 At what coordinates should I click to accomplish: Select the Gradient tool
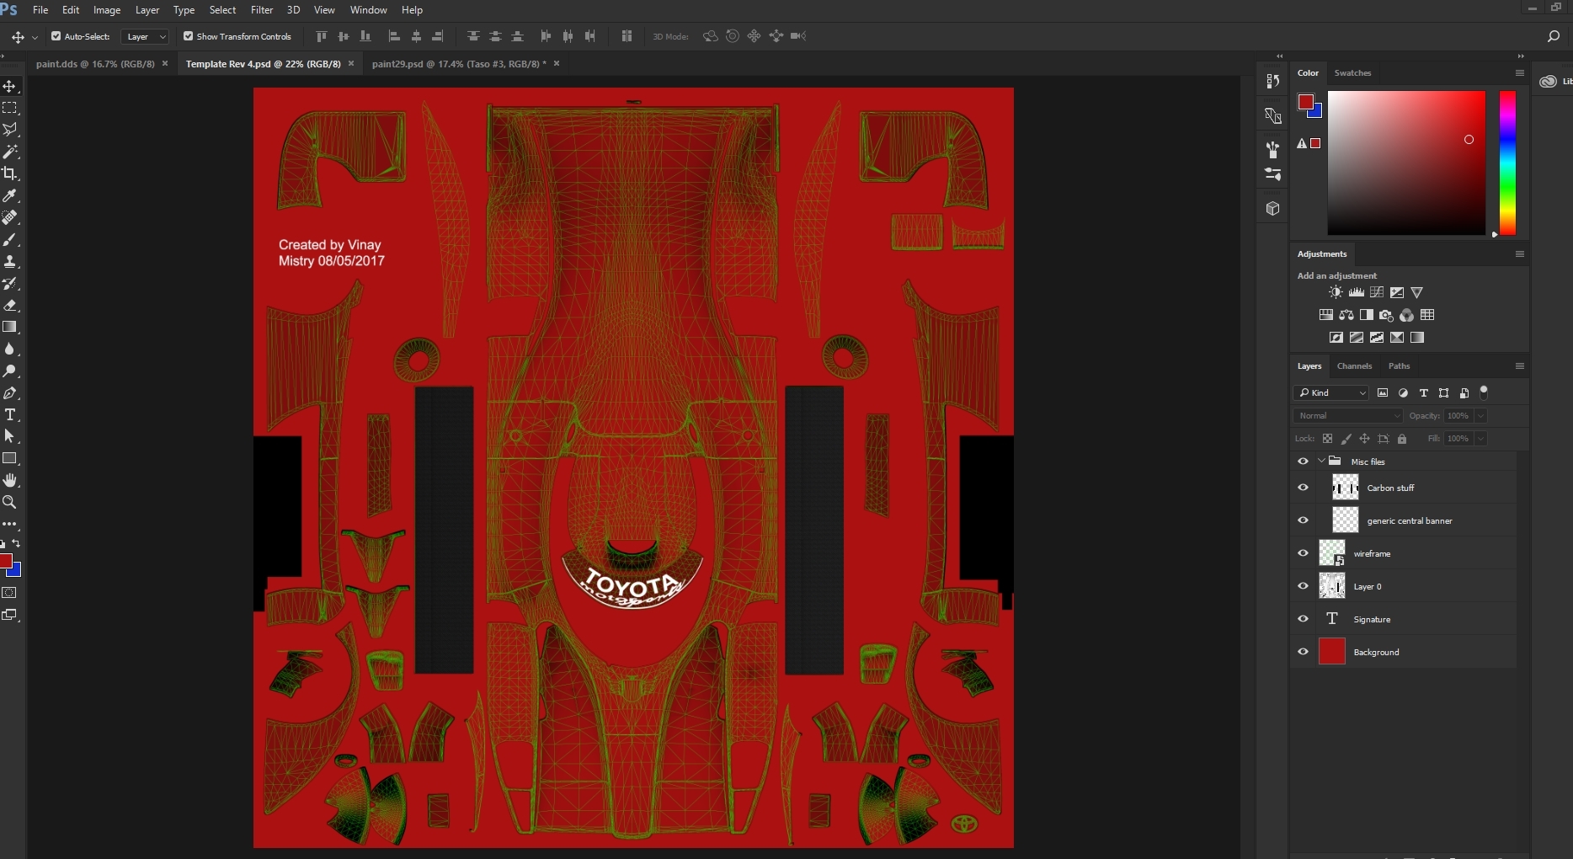tap(10, 327)
